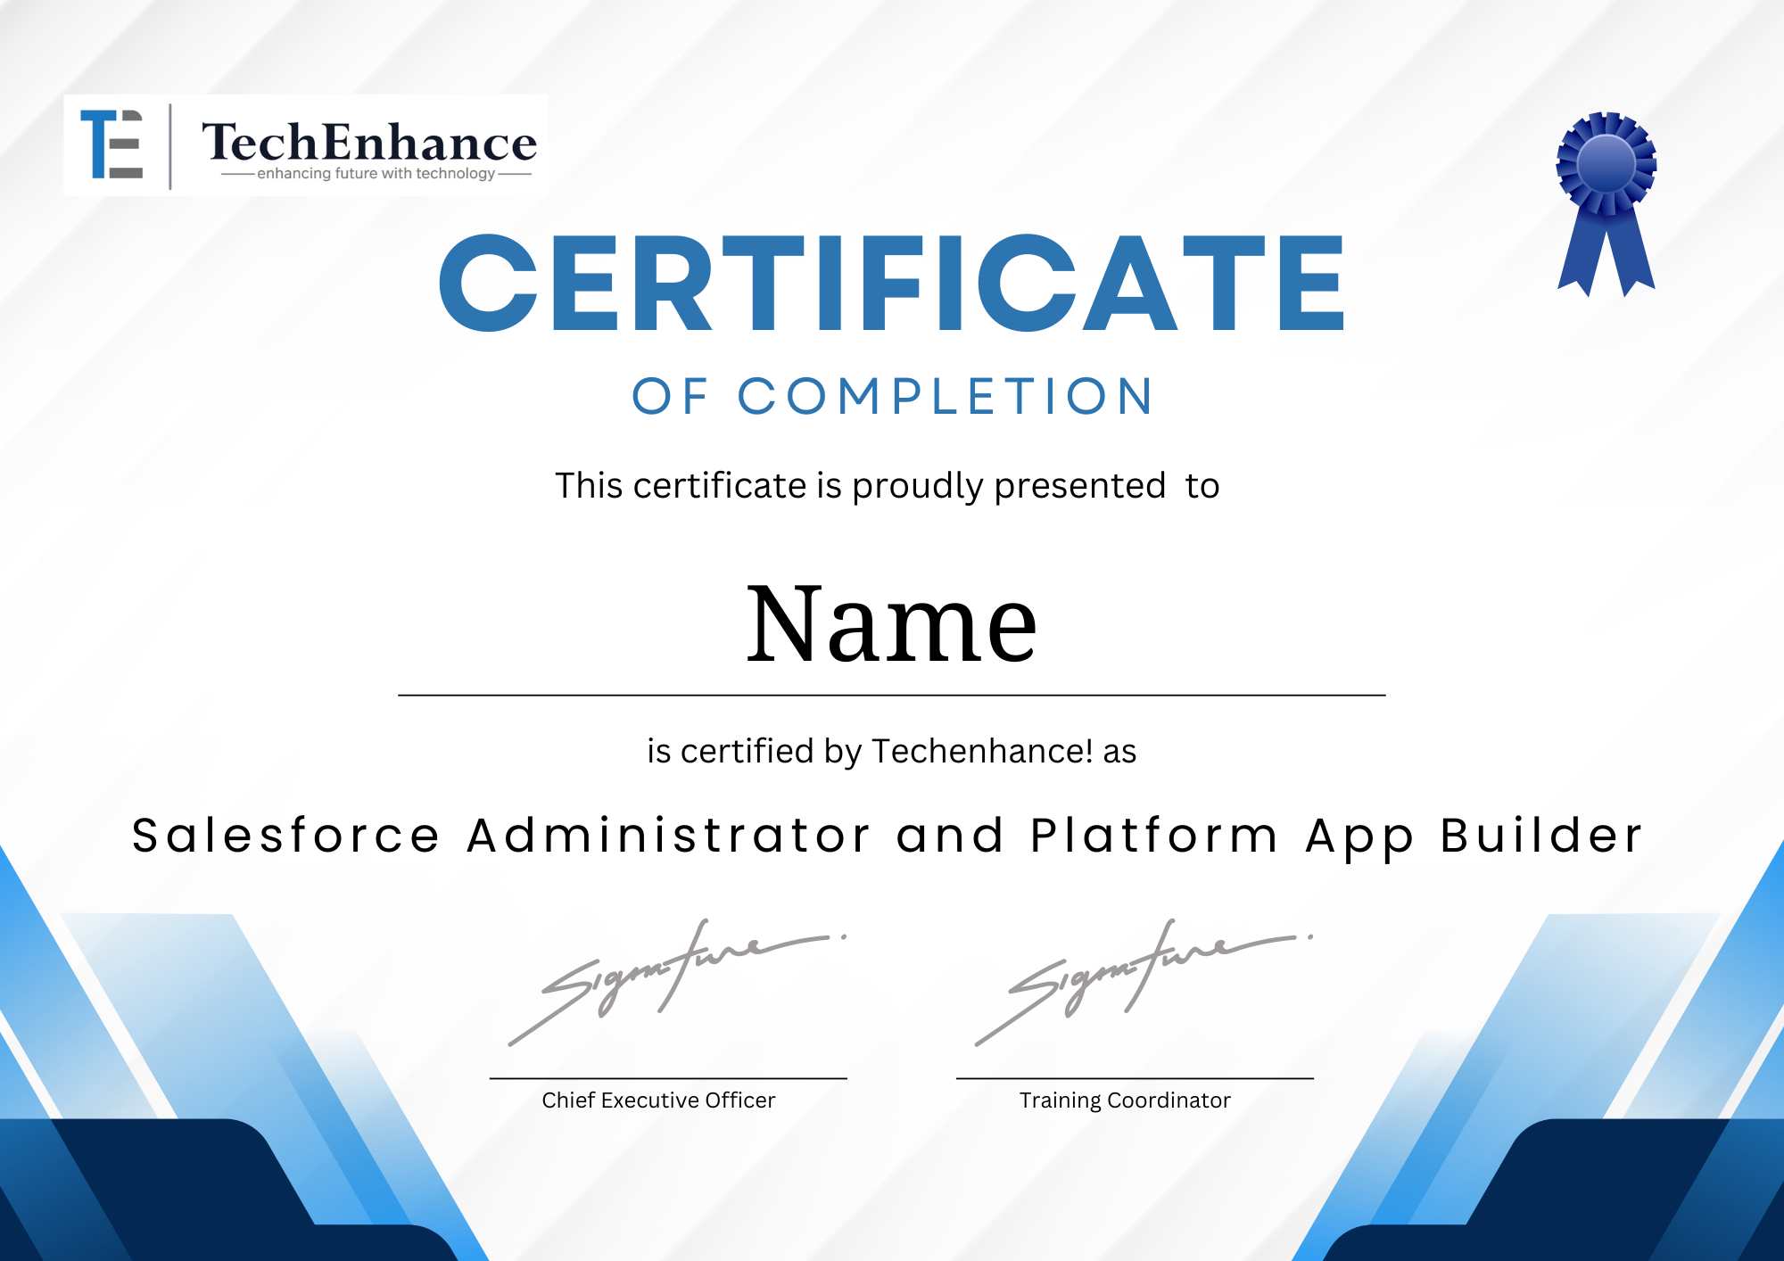Select the Training Coordinator label
Viewport: 1784px width, 1261px height.
tap(1124, 1100)
